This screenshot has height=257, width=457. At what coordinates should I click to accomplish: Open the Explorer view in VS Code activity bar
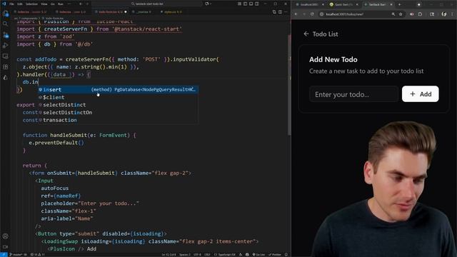(x=5, y=14)
